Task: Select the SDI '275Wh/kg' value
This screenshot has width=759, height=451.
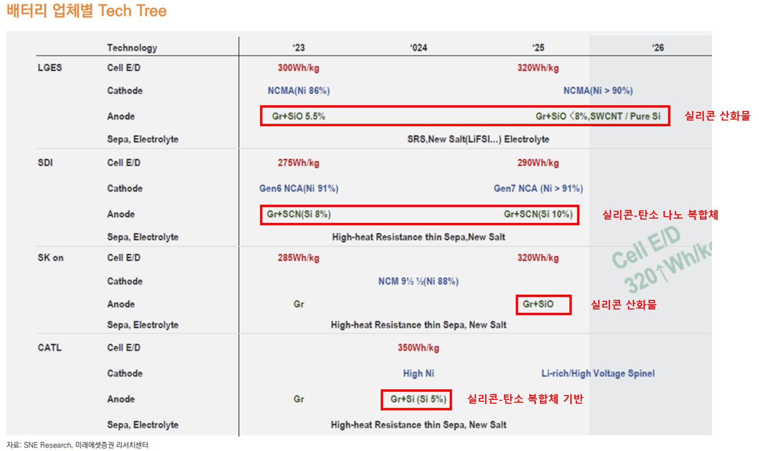Action: [298, 163]
